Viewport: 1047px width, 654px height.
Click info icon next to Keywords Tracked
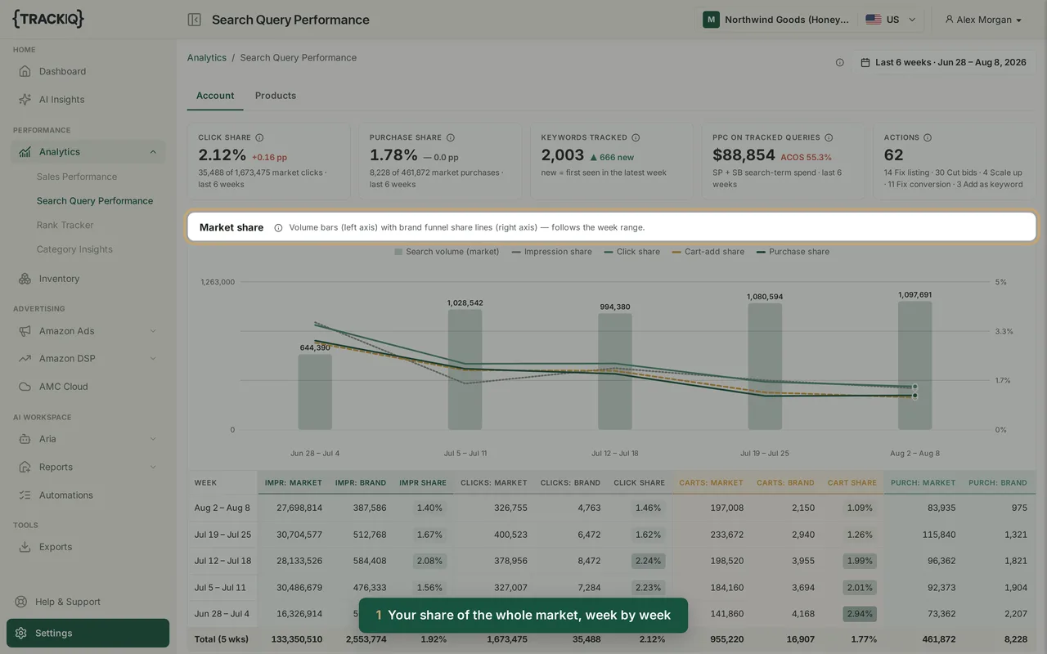[636, 137]
